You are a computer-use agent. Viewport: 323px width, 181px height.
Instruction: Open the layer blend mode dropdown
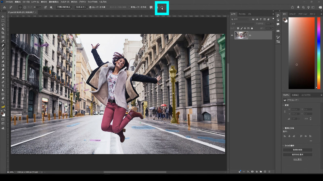(x=243, y=24)
